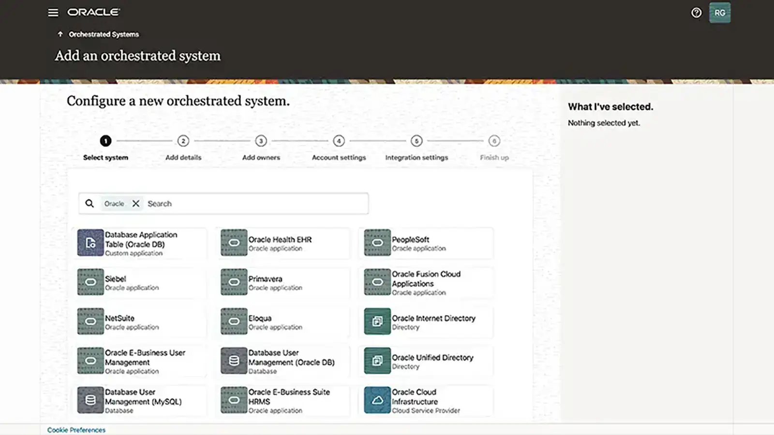Open the RG user profile avatar

pos(720,13)
